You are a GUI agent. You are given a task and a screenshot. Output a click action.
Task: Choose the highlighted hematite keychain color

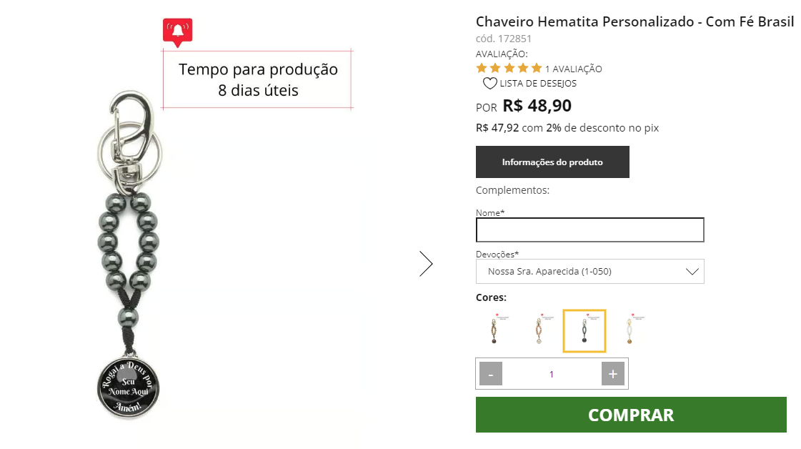(584, 331)
